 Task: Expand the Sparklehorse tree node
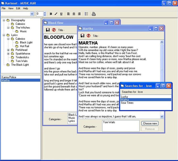[8, 54]
